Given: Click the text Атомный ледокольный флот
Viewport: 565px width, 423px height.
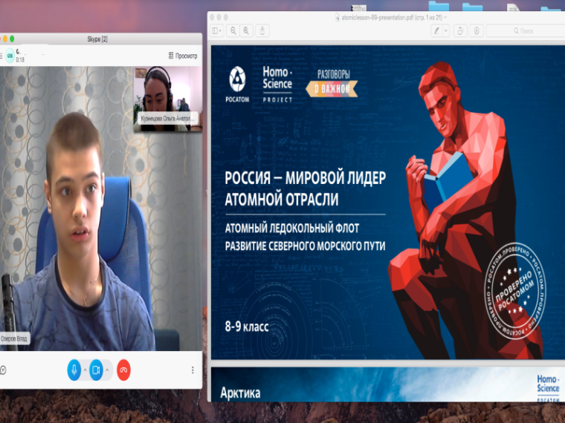Looking at the screenshot, I should click(292, 228).
